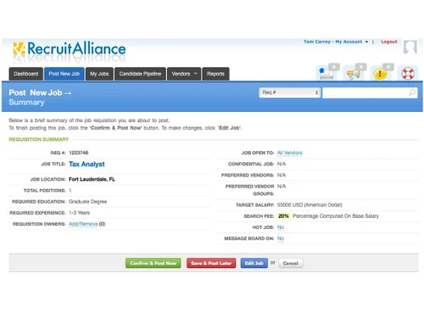Click the All Vendors link
The width and height of the screenshot is (424, 318).
point(289,153)
